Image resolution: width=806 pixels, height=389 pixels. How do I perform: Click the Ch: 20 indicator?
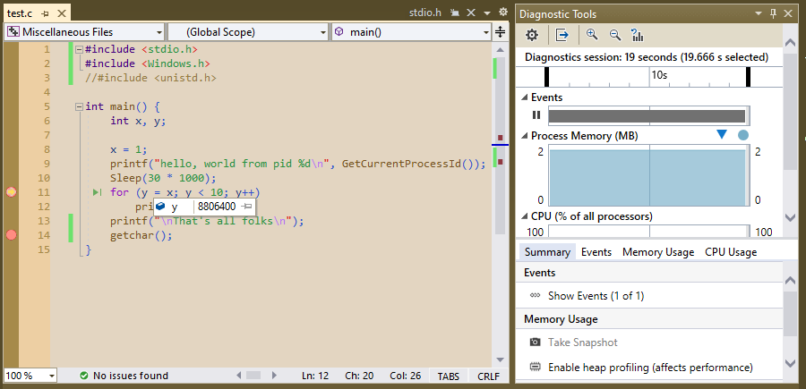point(359,376)
